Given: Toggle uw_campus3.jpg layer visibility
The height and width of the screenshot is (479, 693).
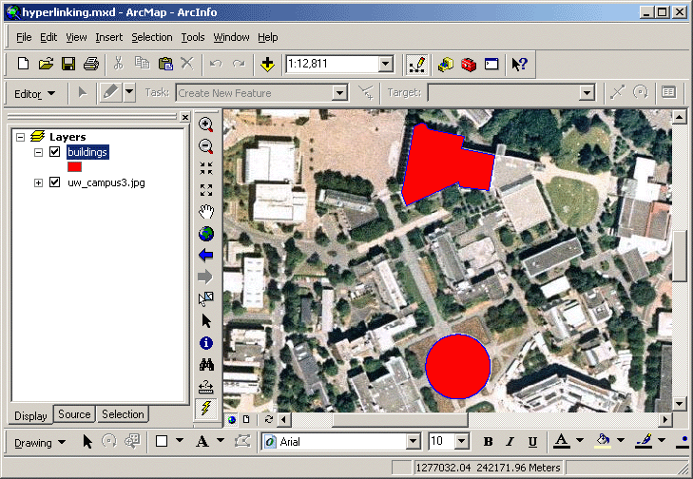Looking at the screenshot, I should point(54,182).
